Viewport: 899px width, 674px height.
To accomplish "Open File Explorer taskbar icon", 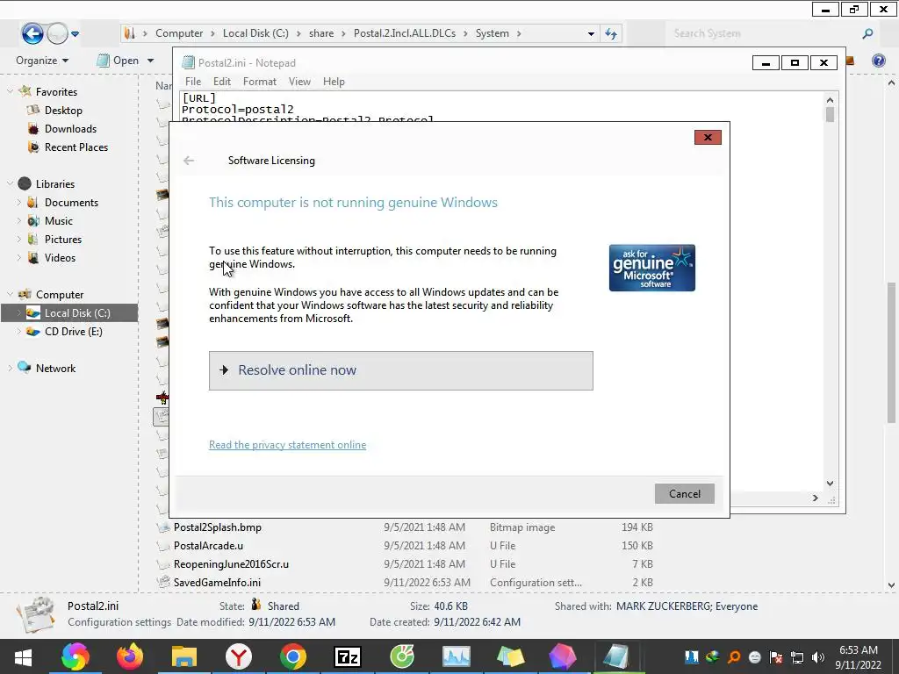I will pos(184,656).
